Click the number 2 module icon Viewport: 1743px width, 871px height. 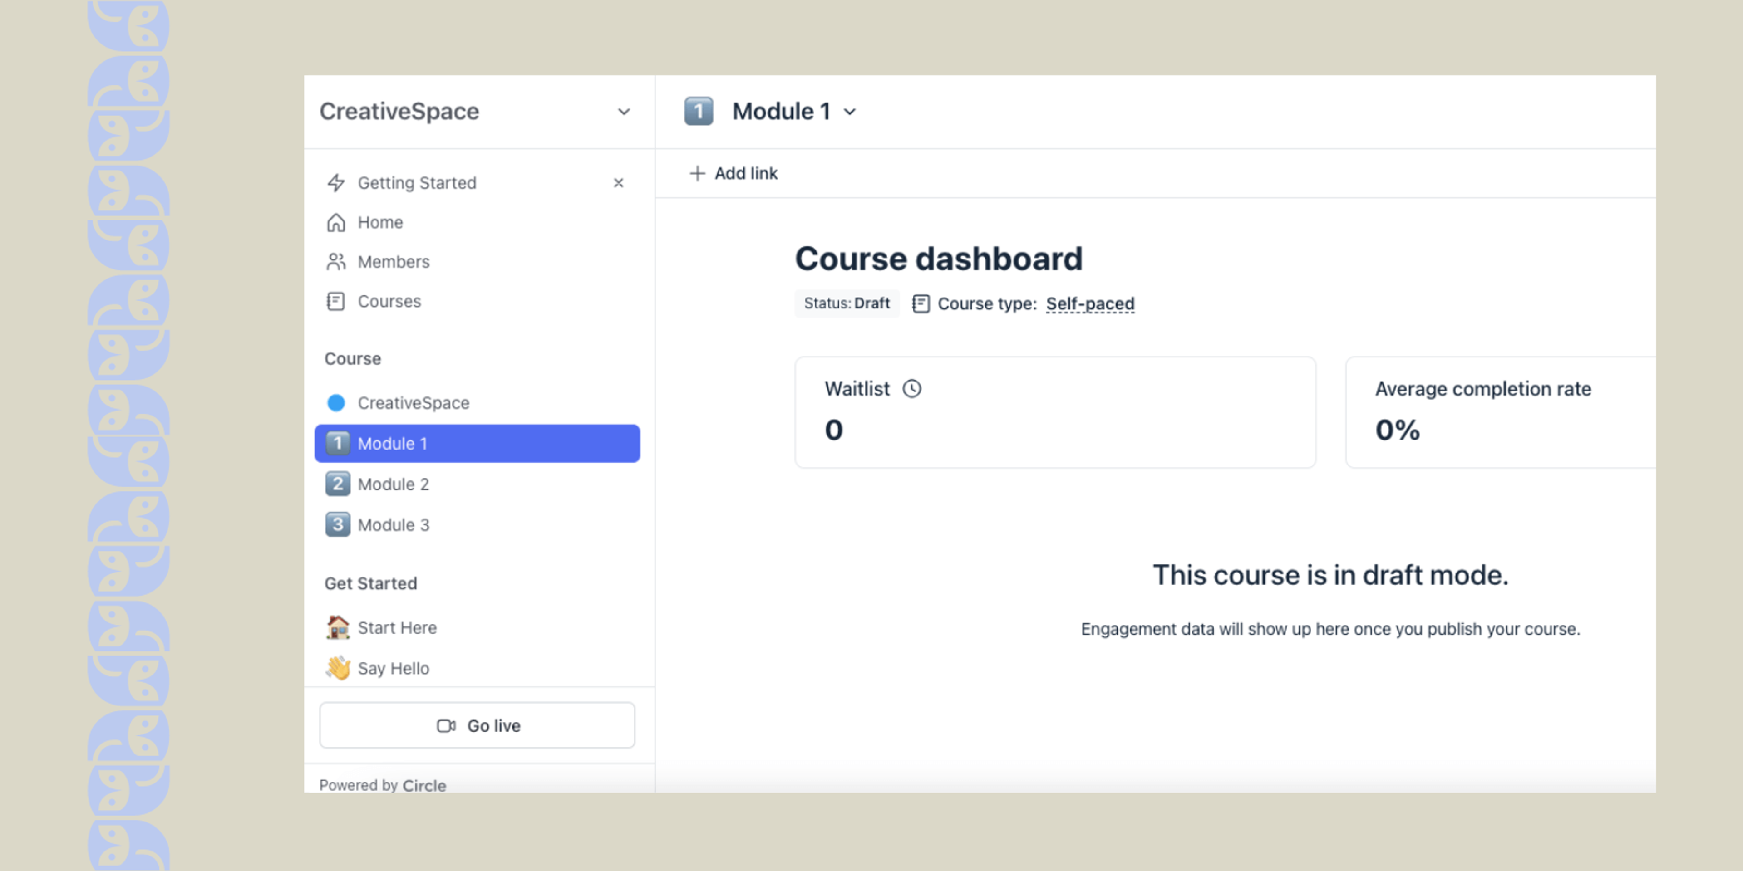[338, 484]
